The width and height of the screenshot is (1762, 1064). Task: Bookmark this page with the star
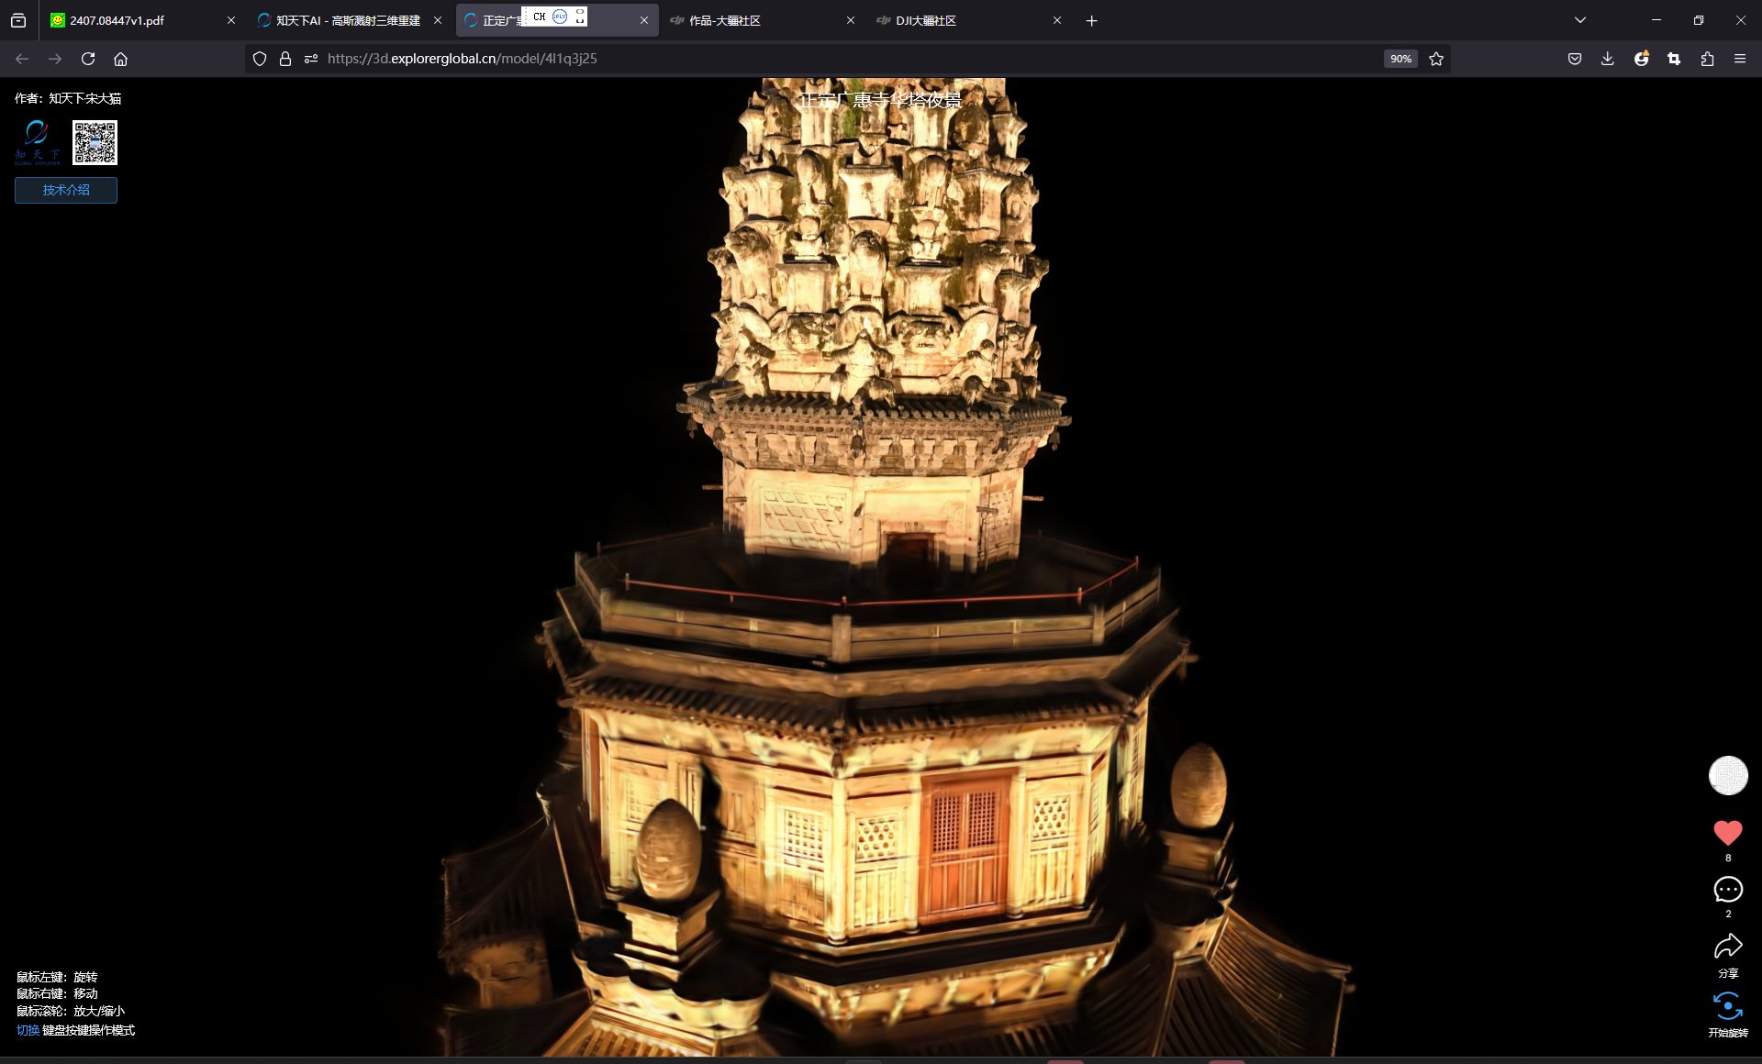point(1436,59)
